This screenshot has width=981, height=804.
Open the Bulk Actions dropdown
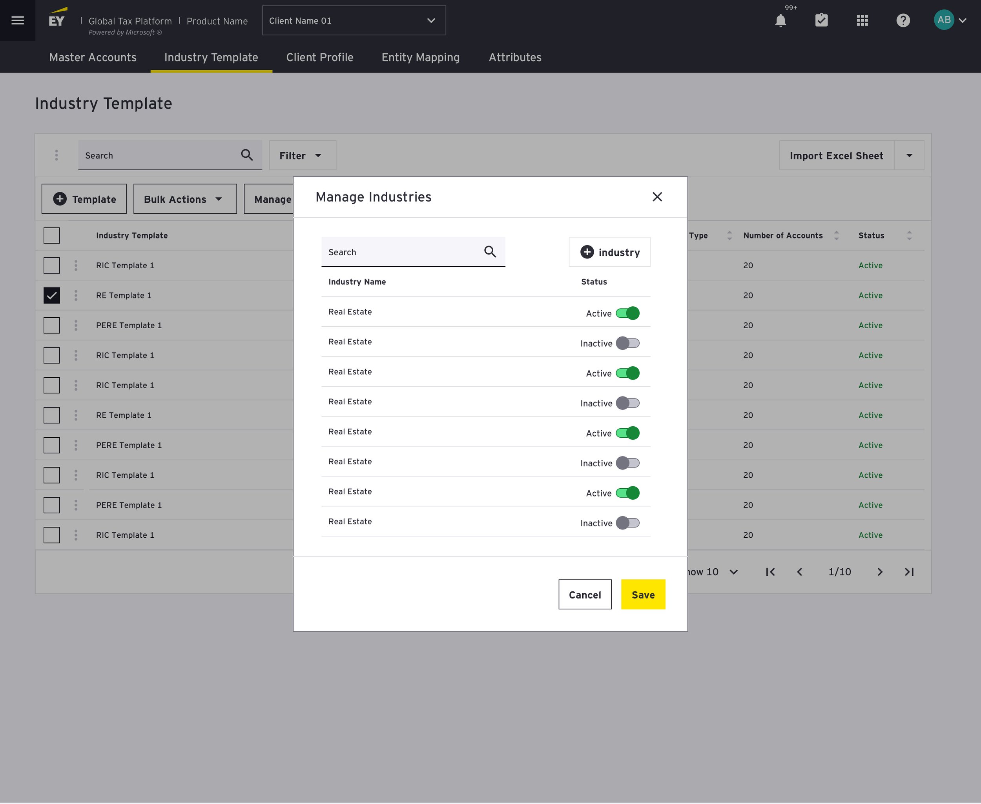point(185,199)
